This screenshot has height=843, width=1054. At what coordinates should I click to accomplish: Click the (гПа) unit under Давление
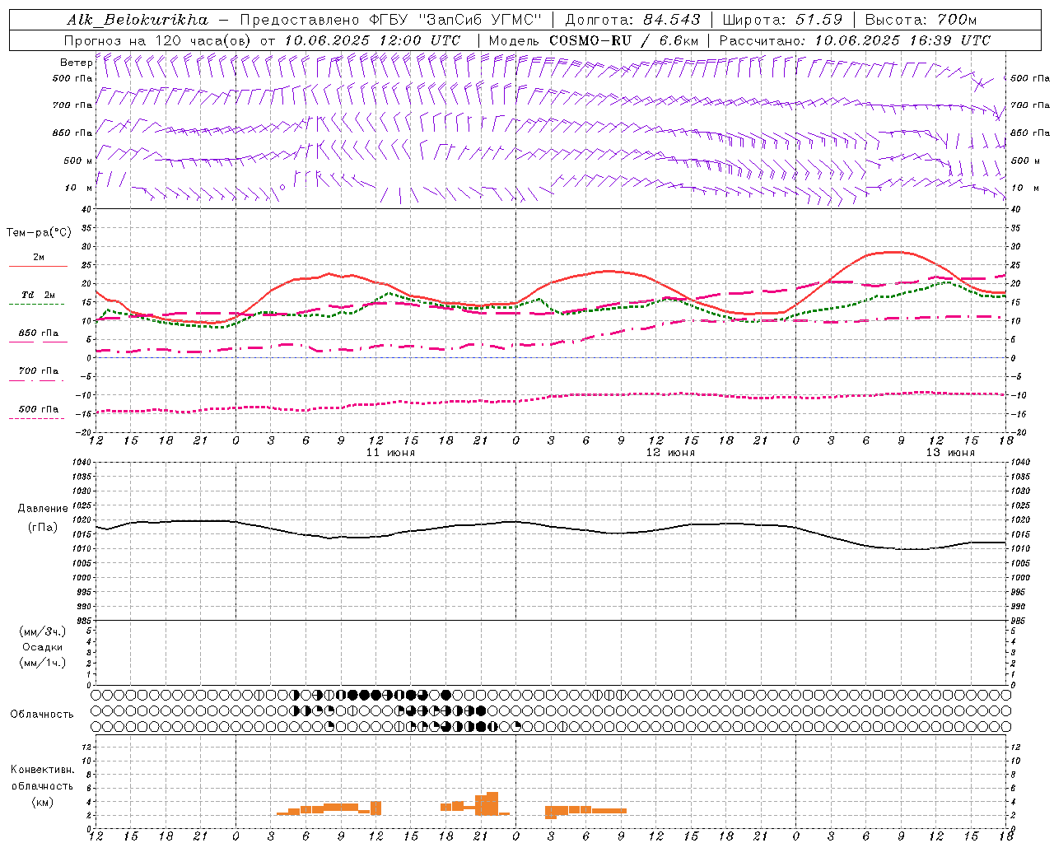click(x=43, y=527)
